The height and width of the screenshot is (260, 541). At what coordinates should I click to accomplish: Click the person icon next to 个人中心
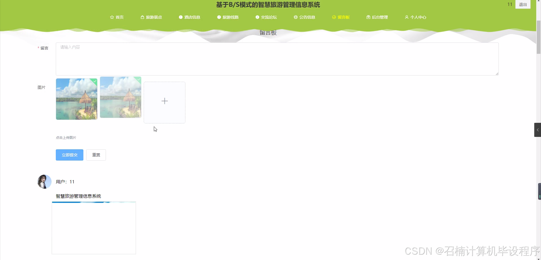tap(407, 17)
